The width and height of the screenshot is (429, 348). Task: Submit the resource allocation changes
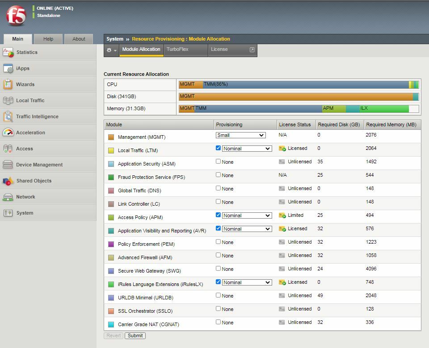point(135,336)
